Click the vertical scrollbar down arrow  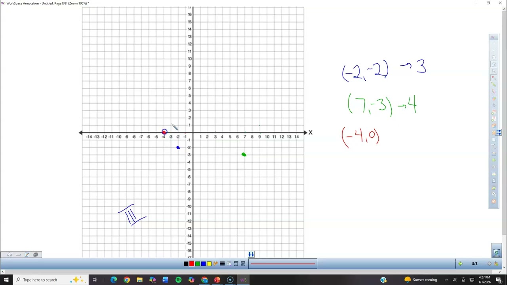click(x=504, y=268)
